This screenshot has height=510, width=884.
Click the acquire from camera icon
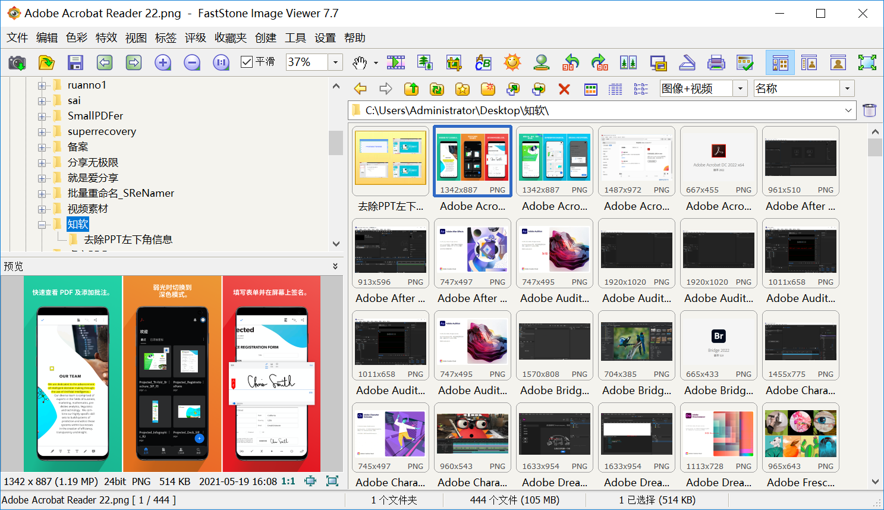17,62
